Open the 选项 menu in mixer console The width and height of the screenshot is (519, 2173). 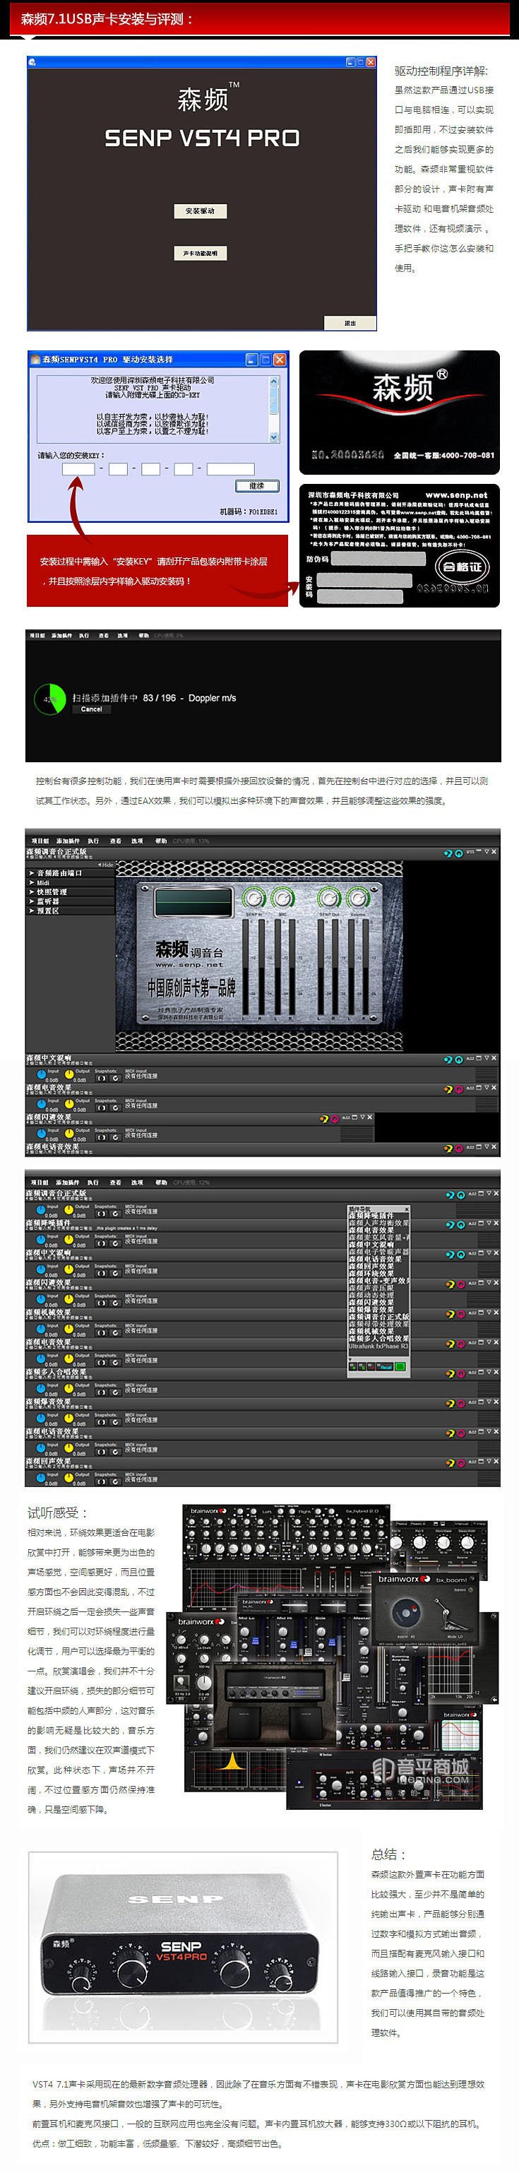pos(137,841)
